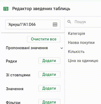Add a field to Зі стовпцями

pyautogui.click(x=49, y=74)
